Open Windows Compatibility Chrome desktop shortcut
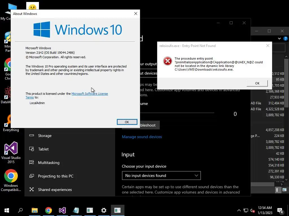Viewport: 289px width, 216px height. tap(11, 180)
